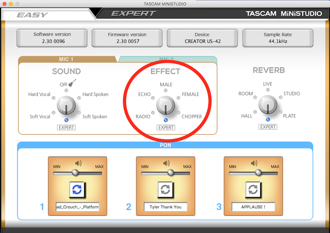Screen dimensions: 330x233
Task: Toggle the loop button on PON 2
Action: pyautogui.click(x=165, y=190)
